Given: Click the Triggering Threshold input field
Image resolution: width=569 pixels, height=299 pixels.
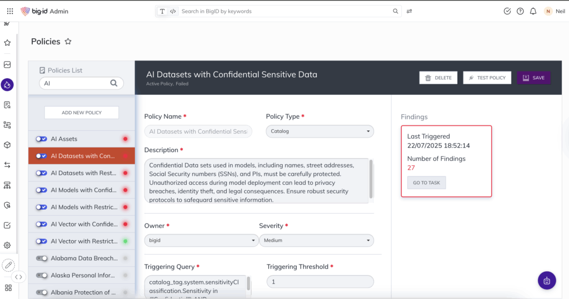Looking at the screenshot, I should click(x=320, y=282).
